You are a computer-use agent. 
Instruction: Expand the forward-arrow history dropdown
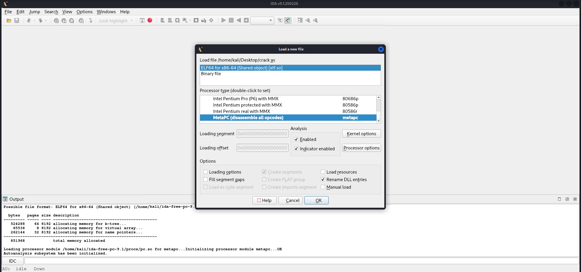tap(46, 21)
